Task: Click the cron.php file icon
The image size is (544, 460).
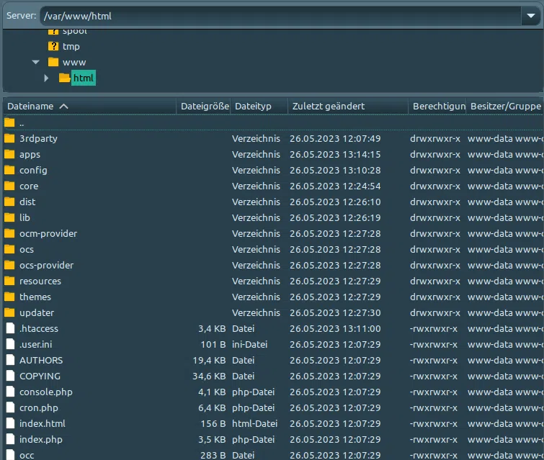Action: point(10,407)
